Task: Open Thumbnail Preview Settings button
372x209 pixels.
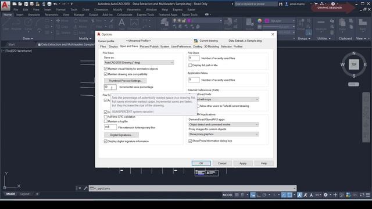Action: tap(125, 81)
